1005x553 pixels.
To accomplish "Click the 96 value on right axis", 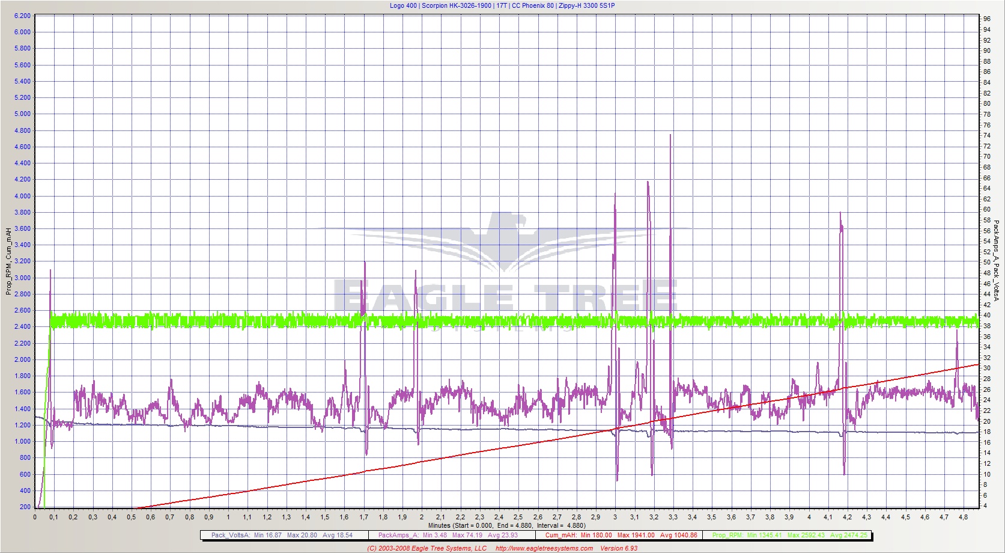I will tap(987, 19).
